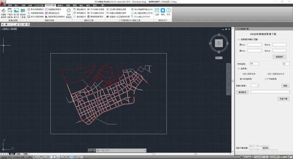The image size is (293, 159).
Task: Click the 东Xmax input field
Action: pos(279,45)
